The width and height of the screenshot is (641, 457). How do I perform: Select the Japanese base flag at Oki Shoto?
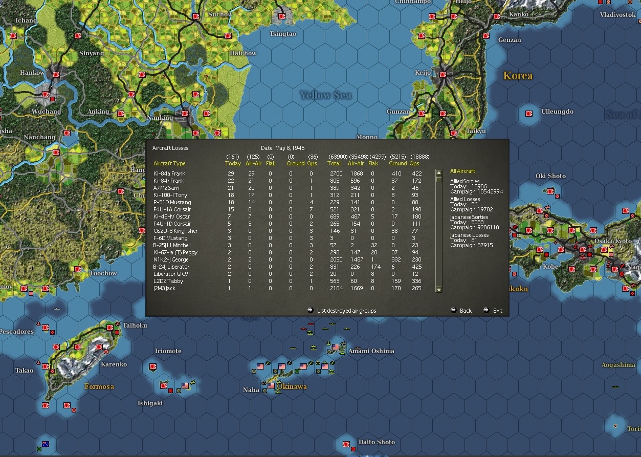tap(550, 191)
